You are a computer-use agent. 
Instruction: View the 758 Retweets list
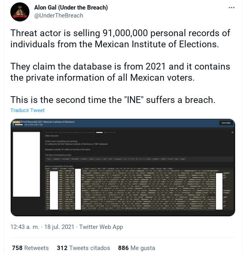point(30,248)
